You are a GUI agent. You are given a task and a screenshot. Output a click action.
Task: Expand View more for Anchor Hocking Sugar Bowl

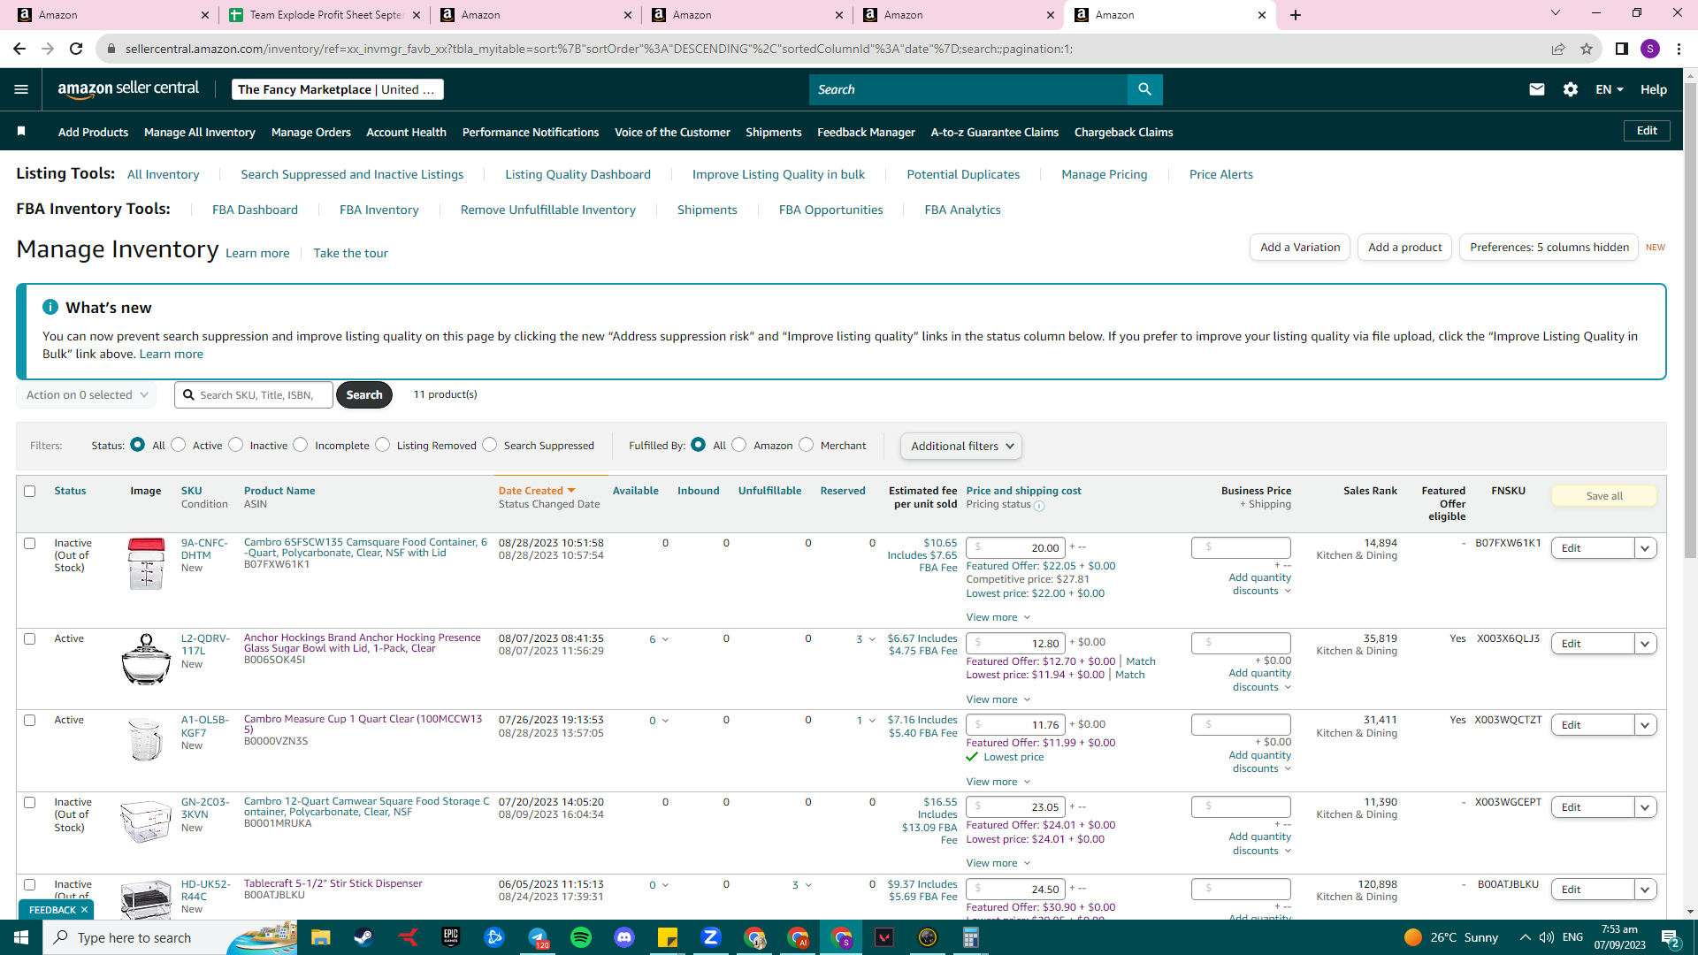998,699
